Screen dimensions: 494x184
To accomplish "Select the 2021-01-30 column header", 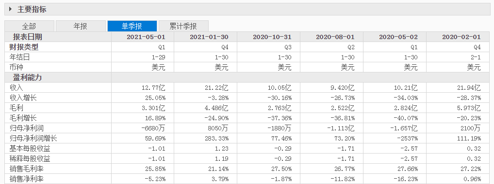I will point(209,37).
